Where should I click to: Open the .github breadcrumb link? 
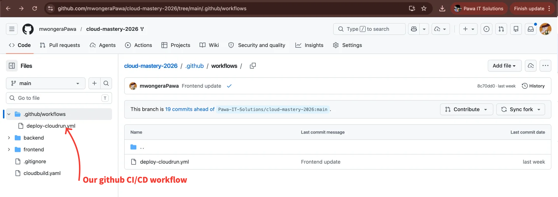pos(195,66)
